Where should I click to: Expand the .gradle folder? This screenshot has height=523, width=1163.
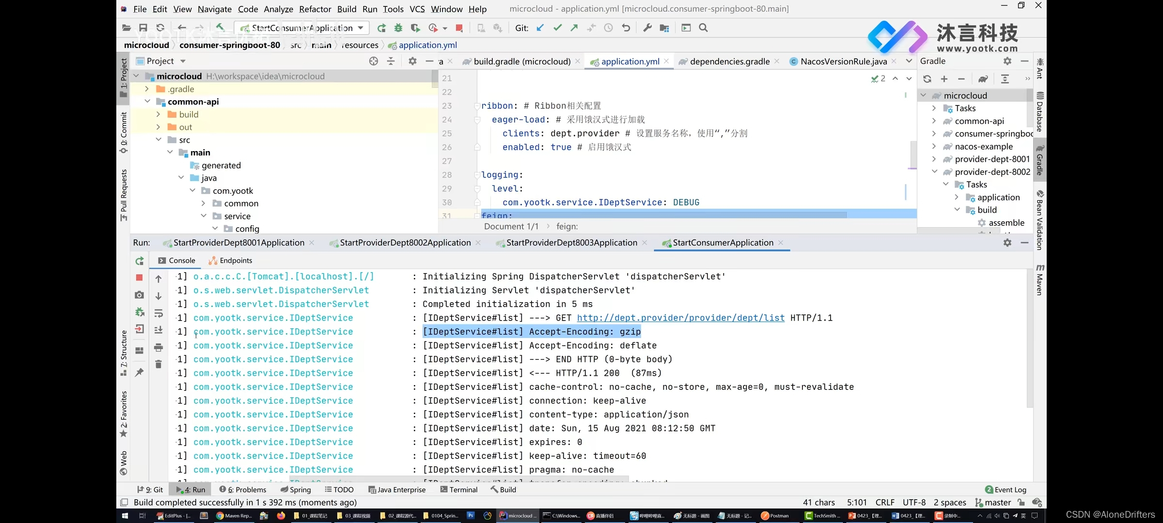pyautogui.click(x=147, y=89)
